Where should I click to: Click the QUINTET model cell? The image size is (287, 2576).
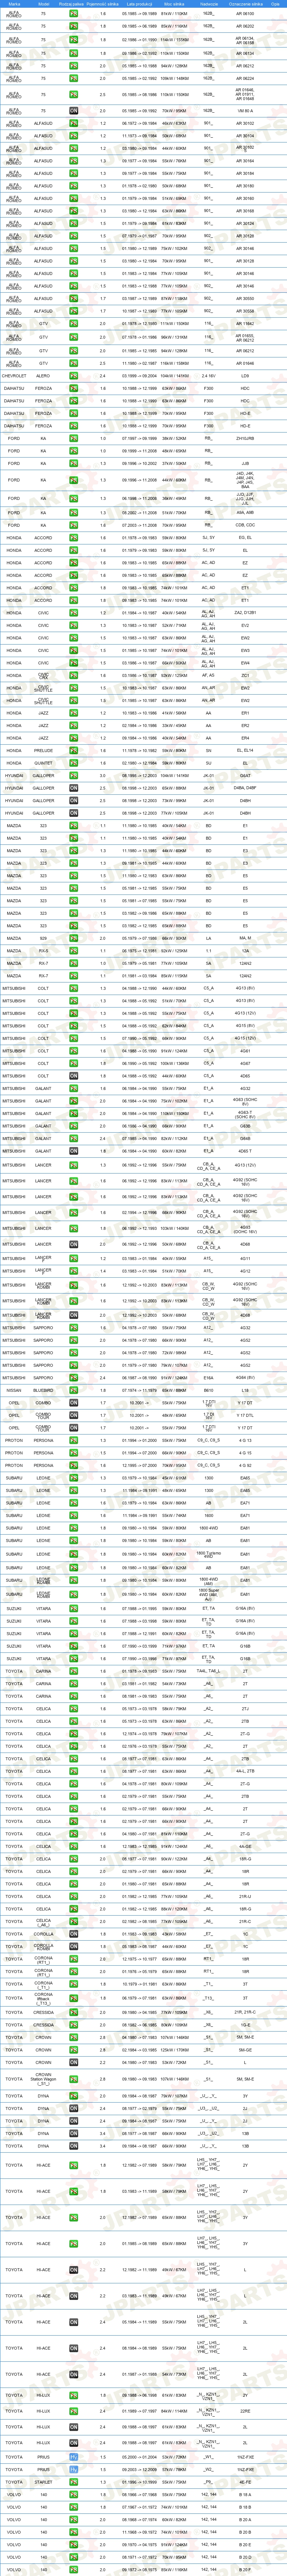click(x=44, y=763)
